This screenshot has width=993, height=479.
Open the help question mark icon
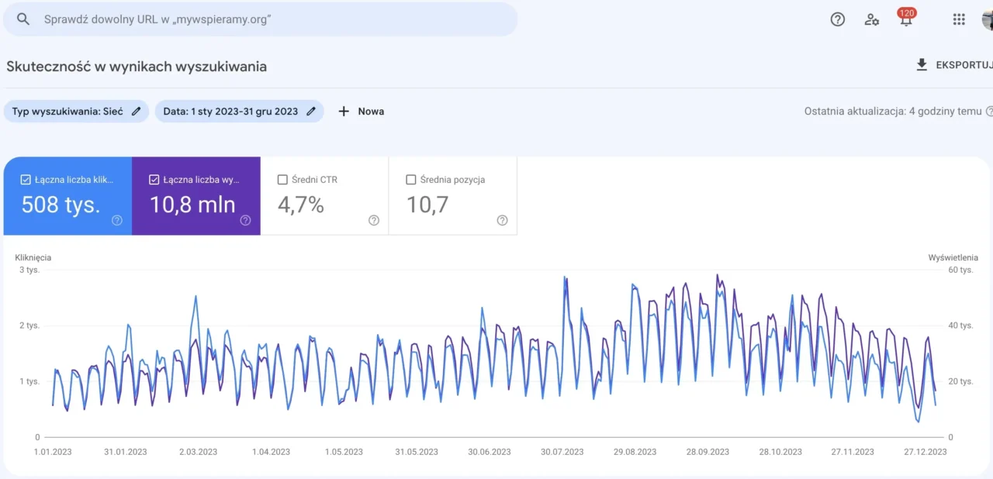coord(837,19)
